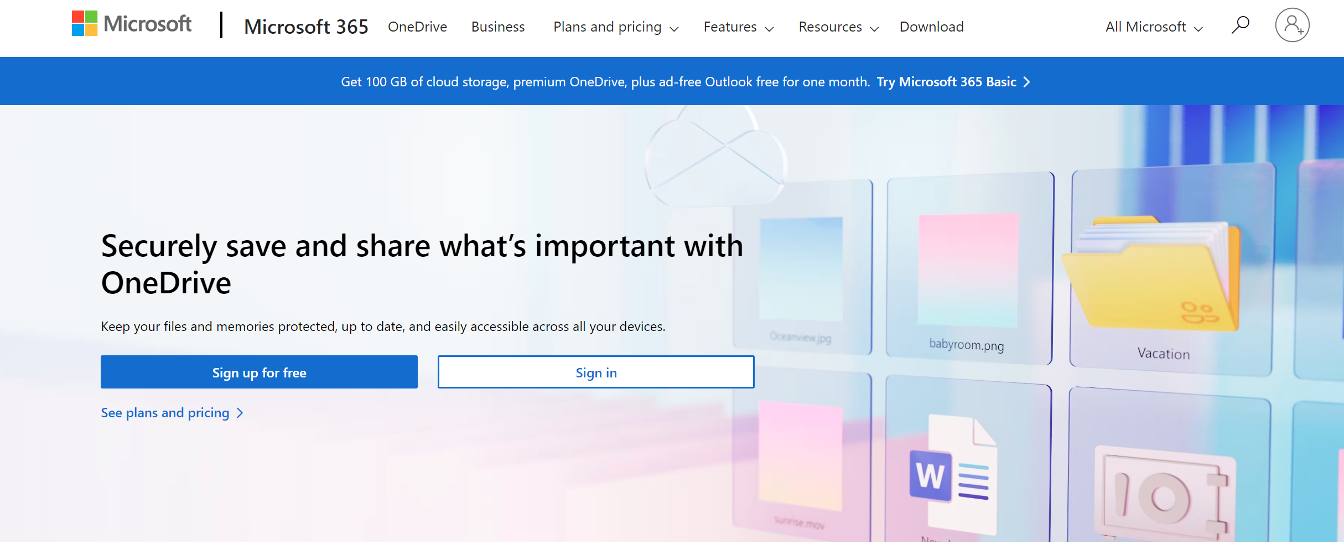The image size is (1344, 544).
Task: Open the OneDrive nav item
Action: pyautogui.click(x=417, y=27)
